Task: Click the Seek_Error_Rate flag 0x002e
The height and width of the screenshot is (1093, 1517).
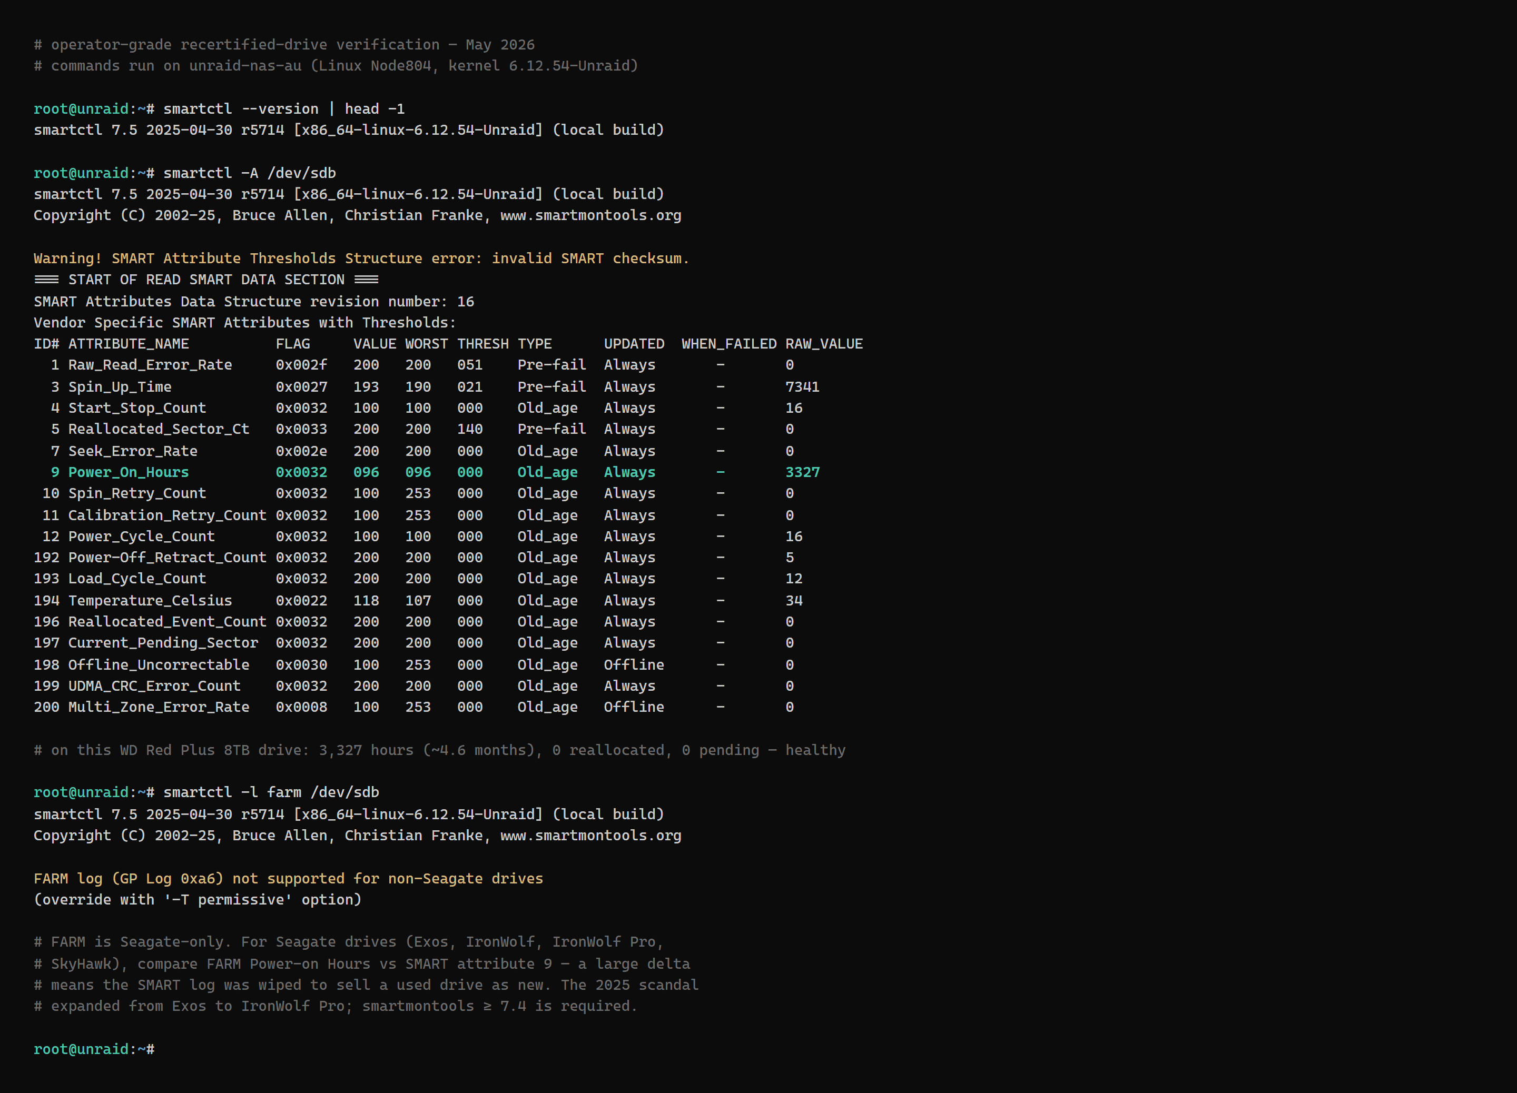Action: click(x=302, y=451)
